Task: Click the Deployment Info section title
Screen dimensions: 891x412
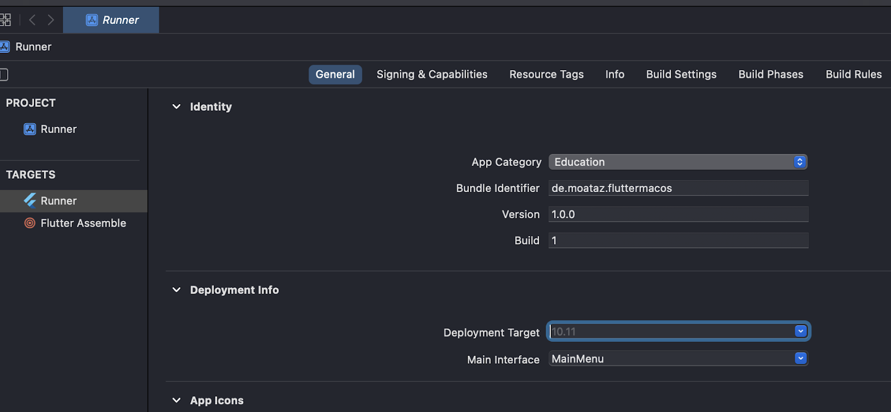Action: tap(234, 290)
